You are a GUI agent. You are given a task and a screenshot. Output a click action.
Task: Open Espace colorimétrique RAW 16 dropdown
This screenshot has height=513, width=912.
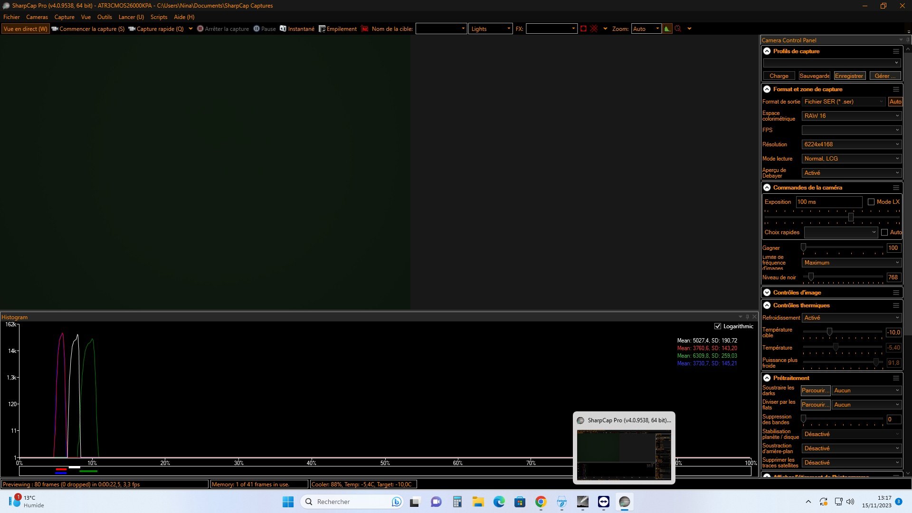(851, 116)
